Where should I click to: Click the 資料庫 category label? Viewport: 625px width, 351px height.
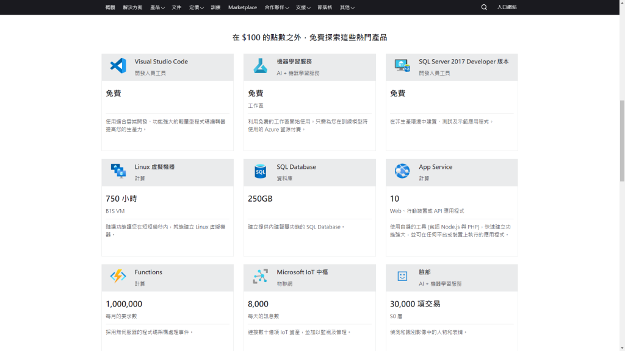pos(284,179)
